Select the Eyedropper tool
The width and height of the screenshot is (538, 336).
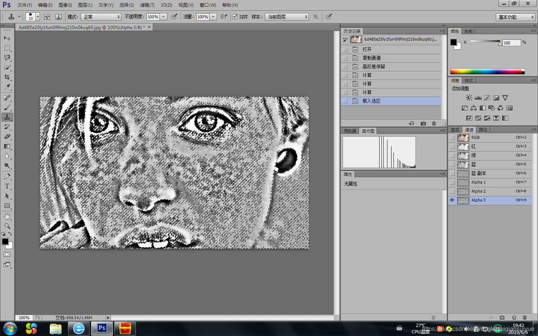point(7,87)
